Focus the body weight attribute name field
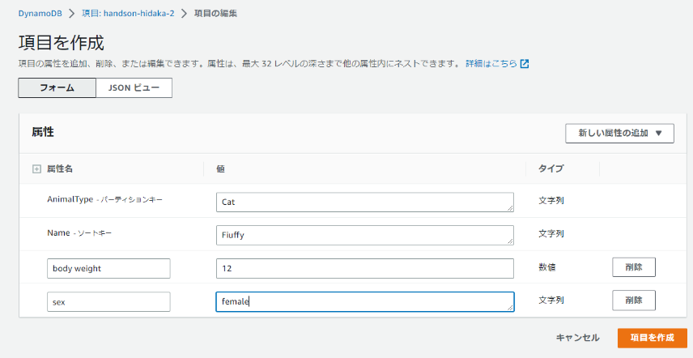 108,268
